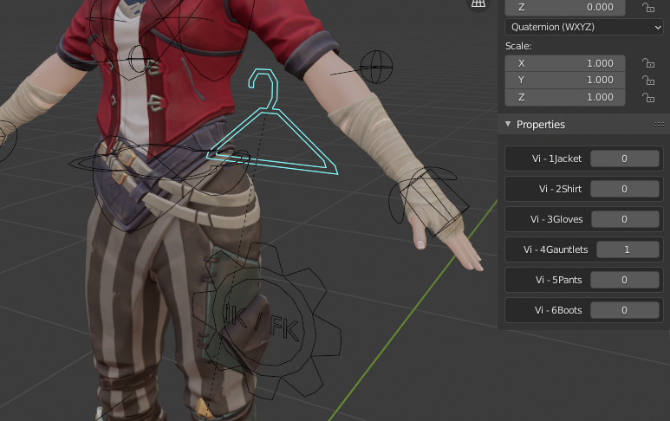Toggle the lock on Scale Y
This screenshot has width=670, height=421.
647,81
